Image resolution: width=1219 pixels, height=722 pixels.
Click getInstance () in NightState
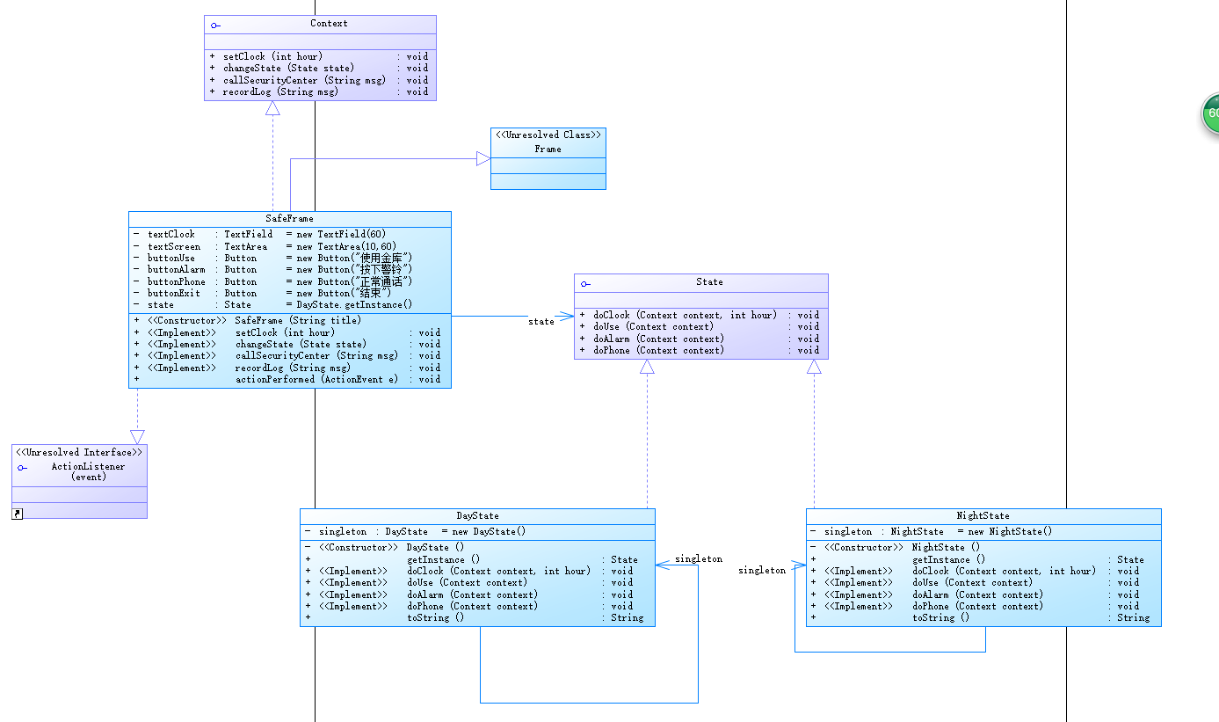tap(978, 560)
